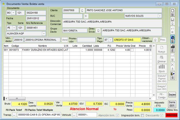
Task: Click the empty RUC field
Action: pyautogui.click(x=72, y=16)
